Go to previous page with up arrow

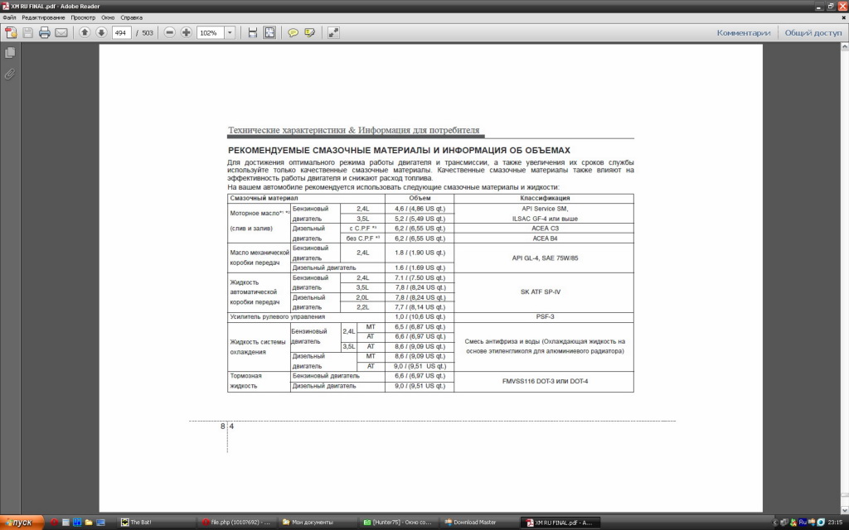click(85, 32)
